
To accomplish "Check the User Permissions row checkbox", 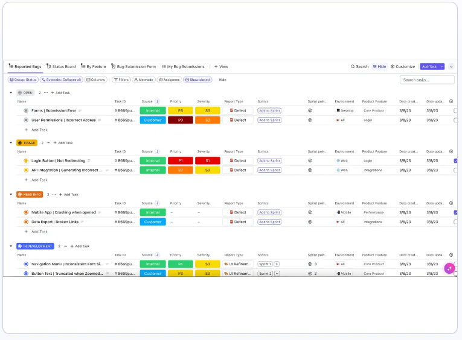I will (455, 120).
